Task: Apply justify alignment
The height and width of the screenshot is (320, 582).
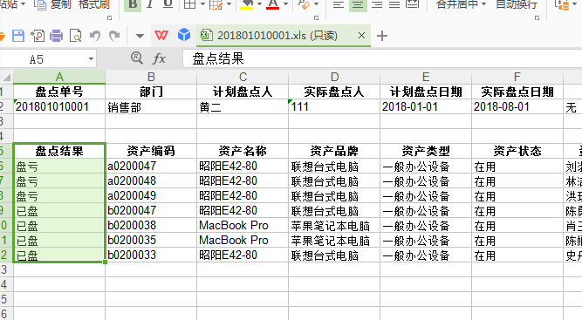Action: (394, 4)
